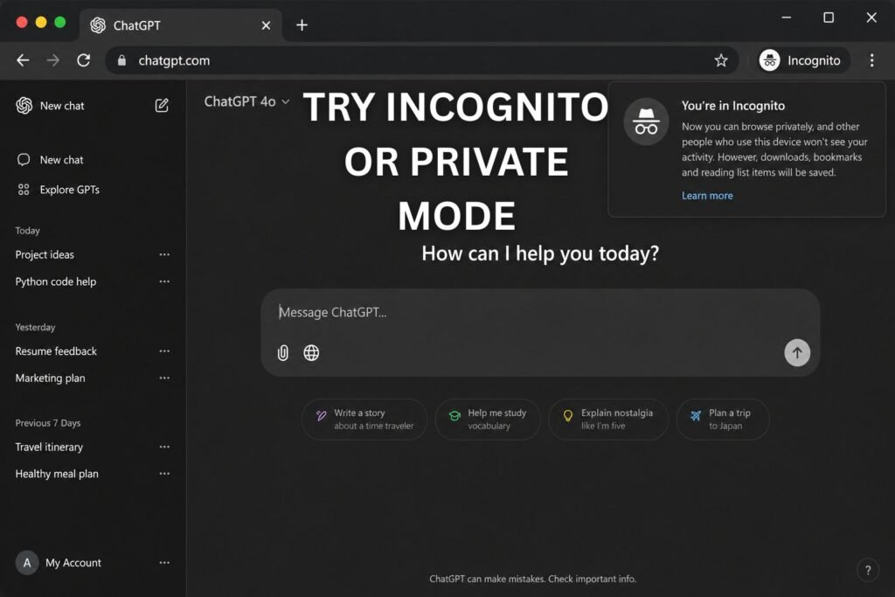The height and width of the screenshot is (597, 895).
Task: Open options menu for Python code help
Action: click(164, 281)
